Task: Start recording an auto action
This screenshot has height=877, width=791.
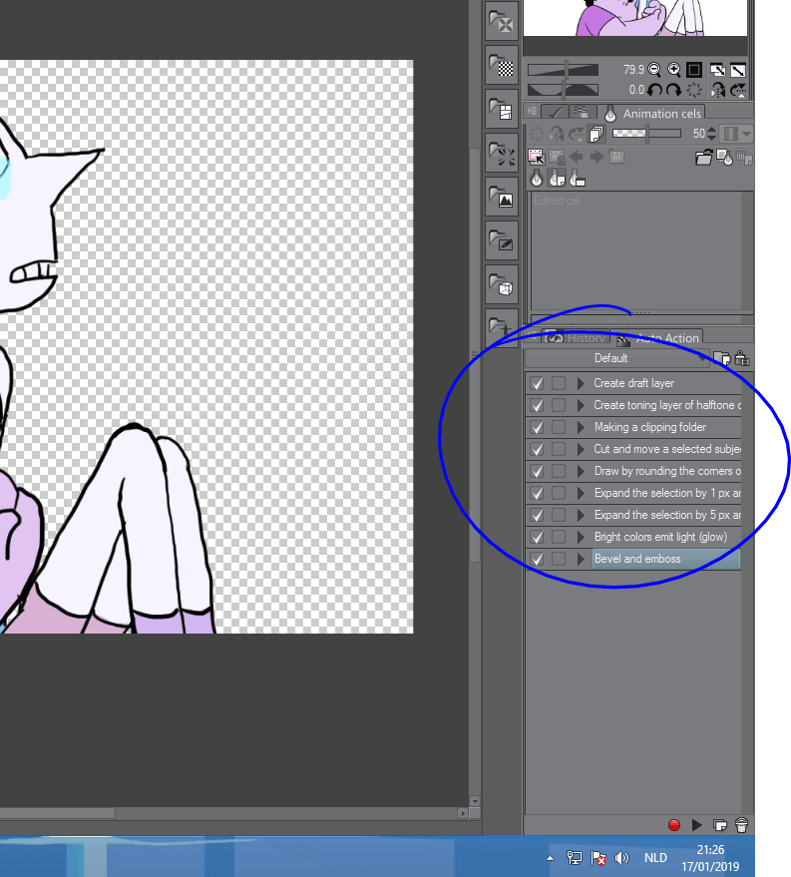Action: (674, 825)
